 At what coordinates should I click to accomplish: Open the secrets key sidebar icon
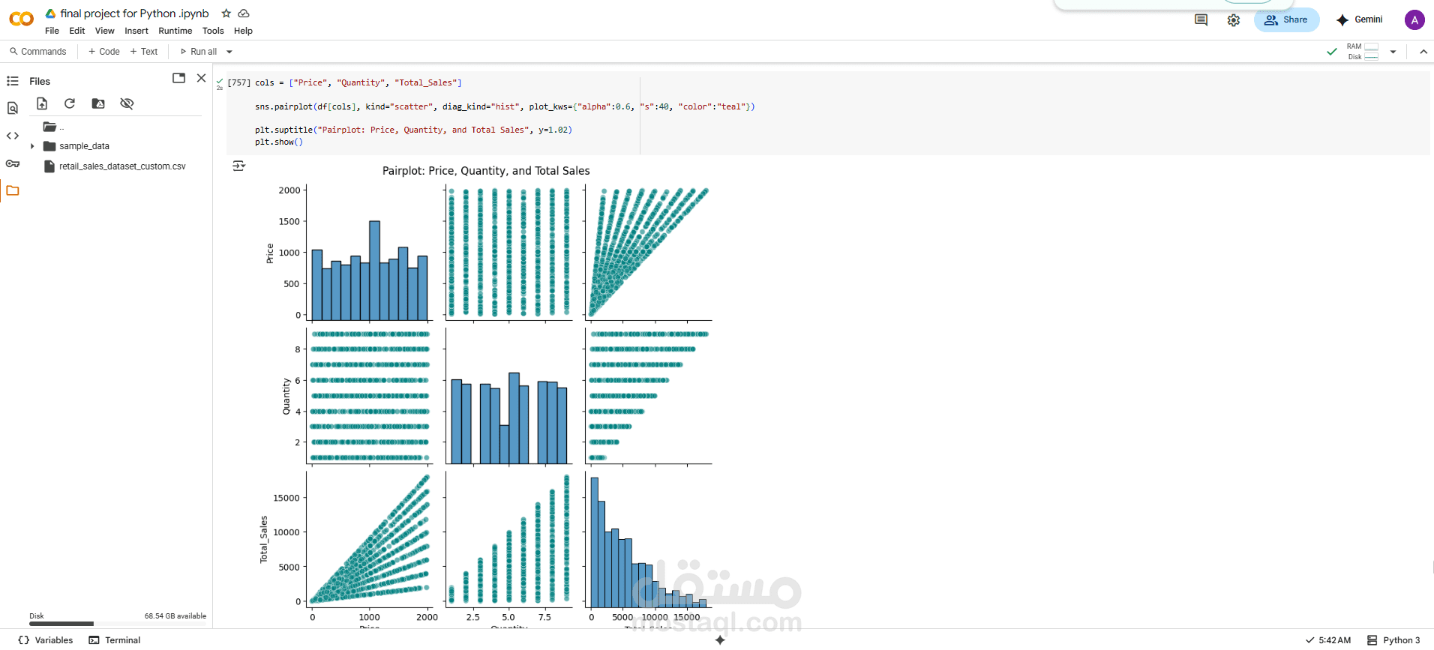pos(13,163)
